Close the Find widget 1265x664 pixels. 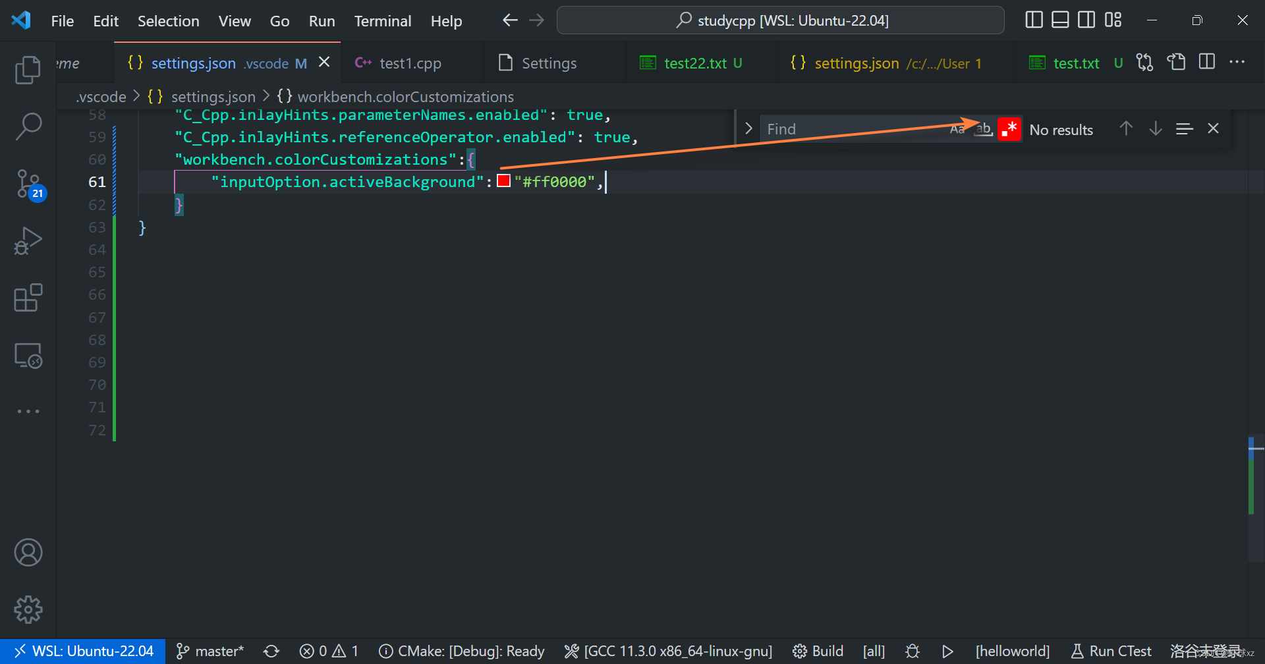pos(1213,128)
